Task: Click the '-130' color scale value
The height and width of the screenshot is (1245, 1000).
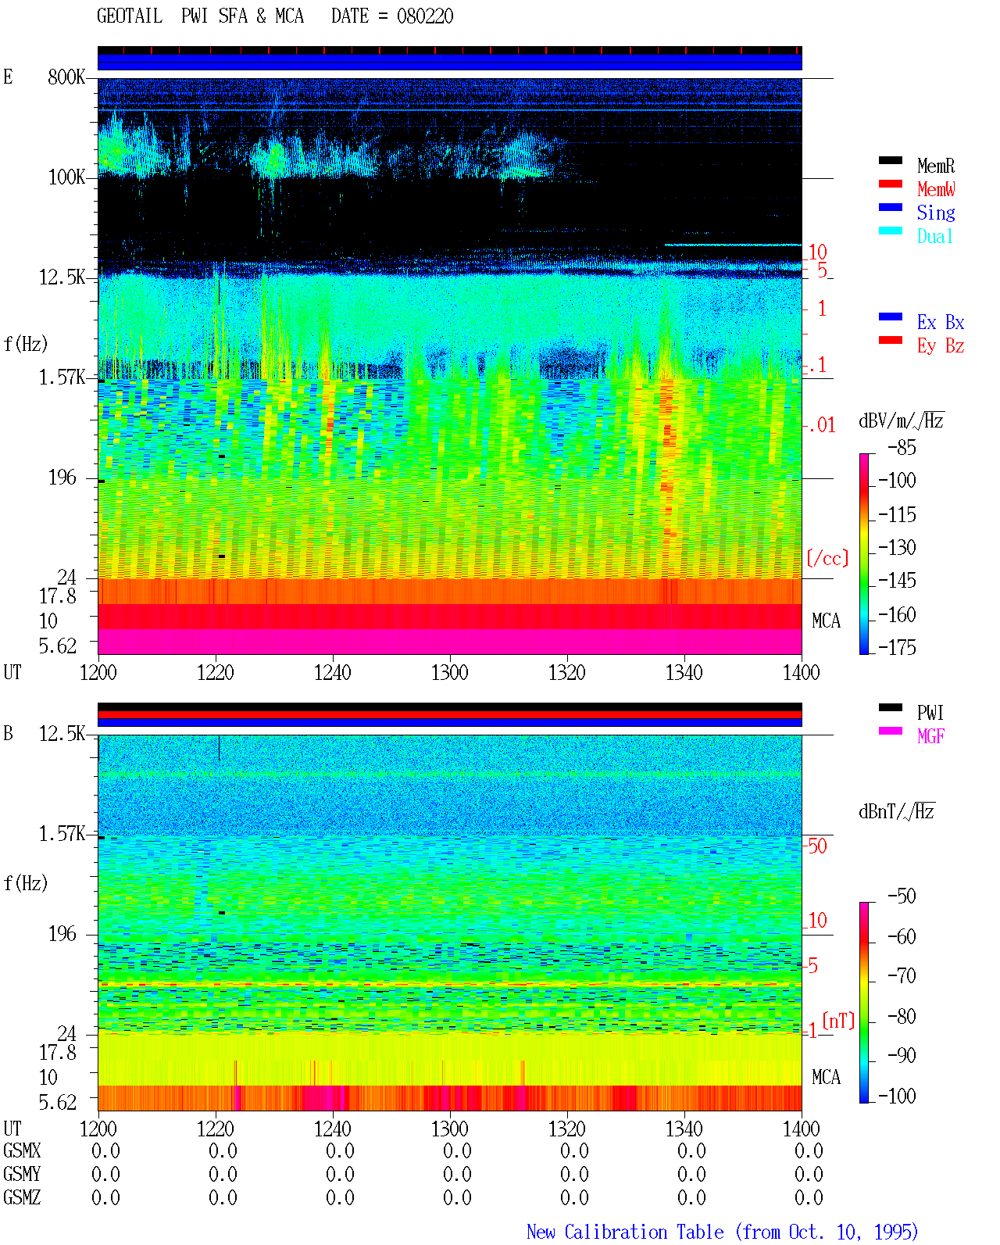Action: coord(897,547)
